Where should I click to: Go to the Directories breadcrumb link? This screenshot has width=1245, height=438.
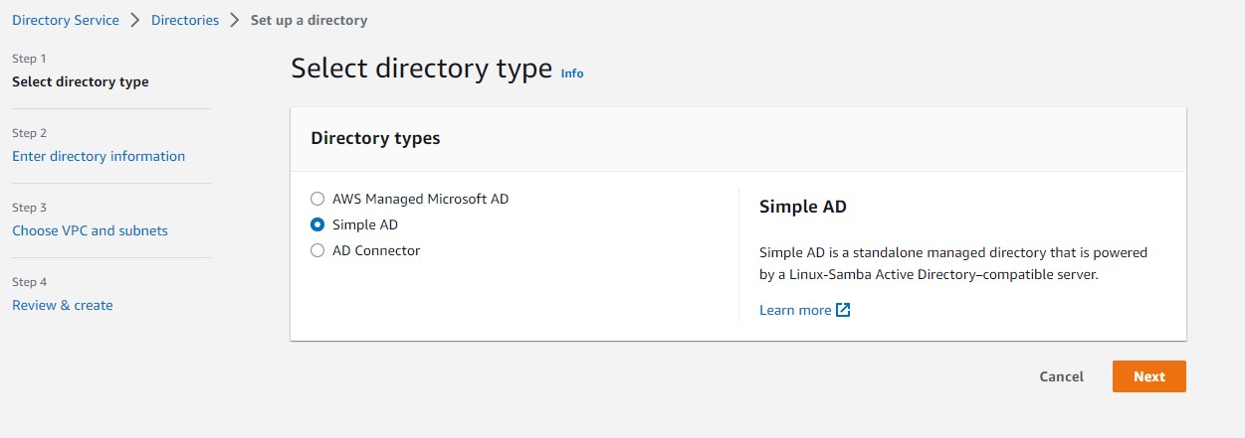185,20
